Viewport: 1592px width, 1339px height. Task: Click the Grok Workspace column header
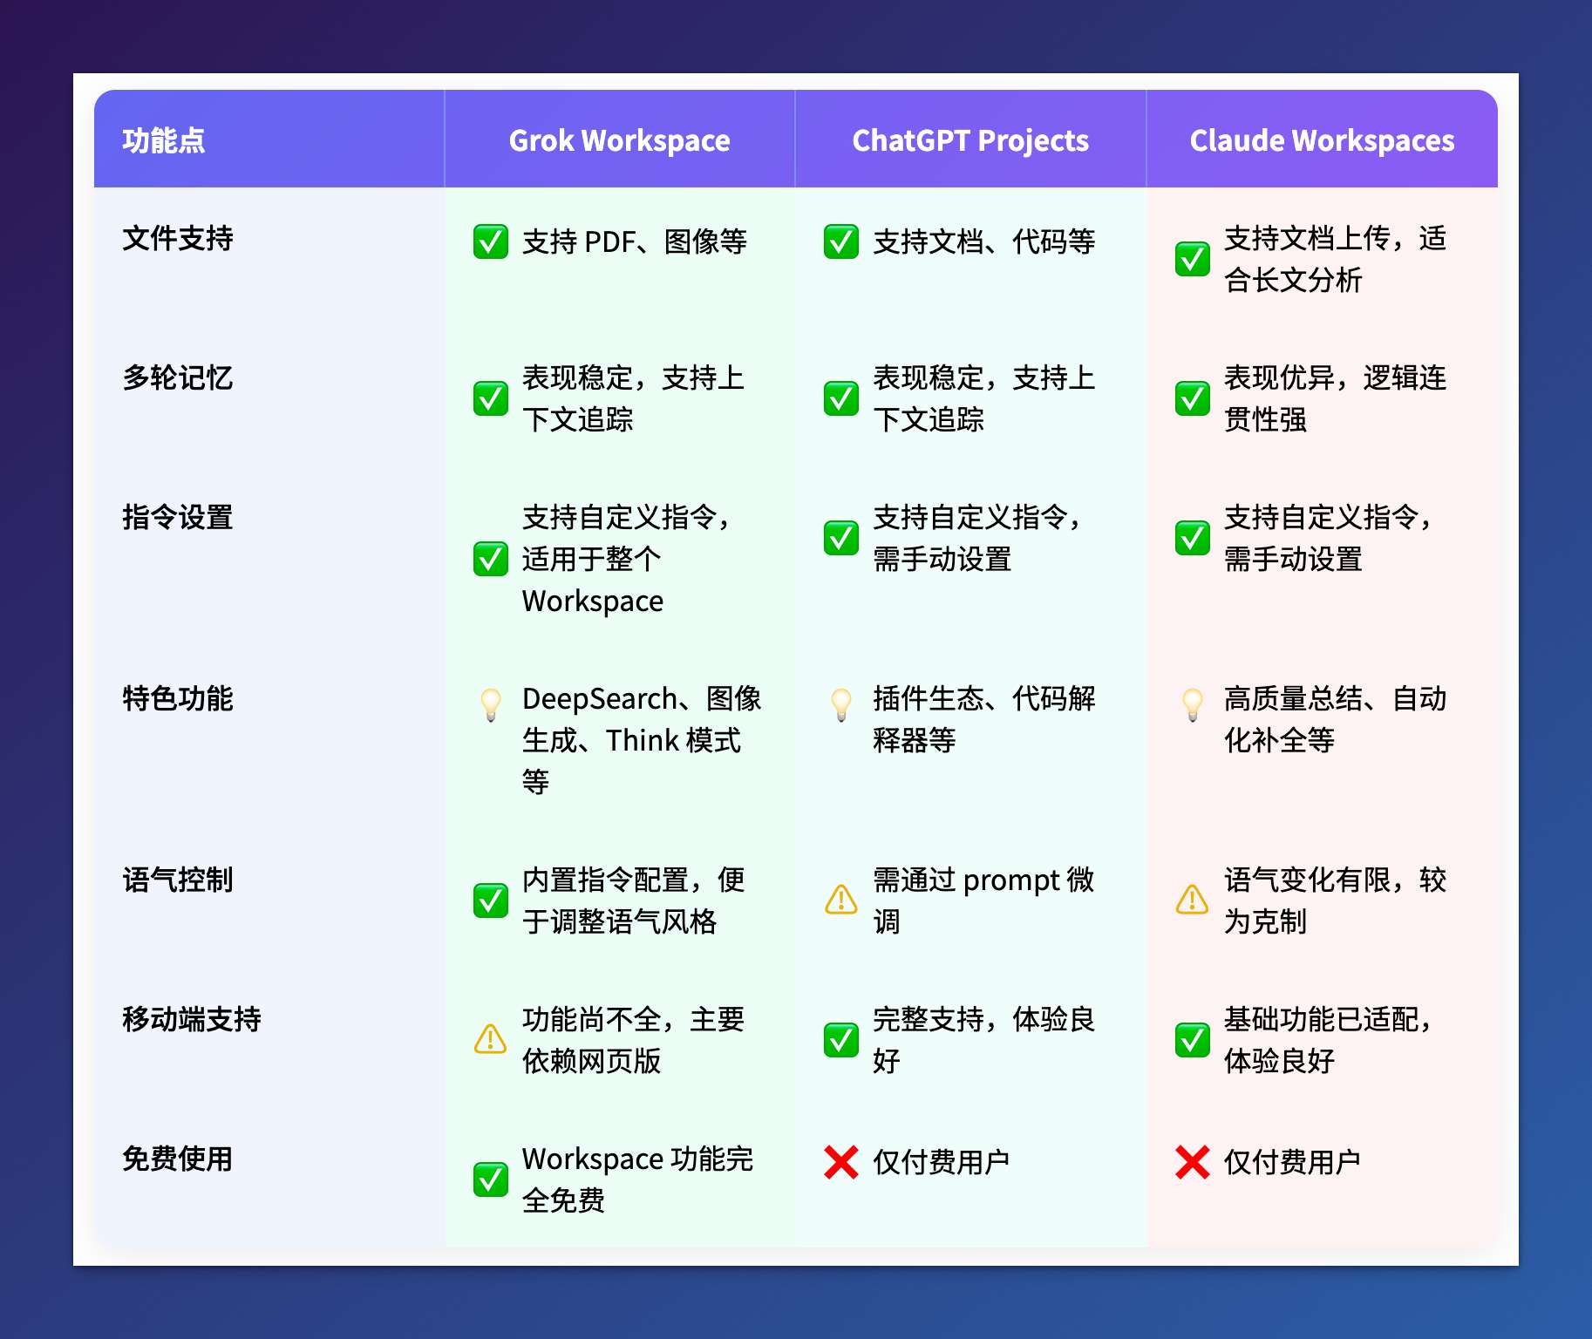(620, 140)
